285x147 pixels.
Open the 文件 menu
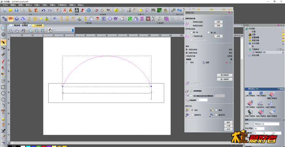point(5,5)
